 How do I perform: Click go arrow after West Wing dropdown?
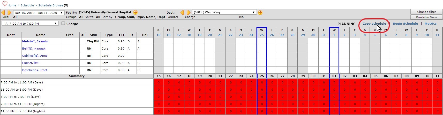260,13
